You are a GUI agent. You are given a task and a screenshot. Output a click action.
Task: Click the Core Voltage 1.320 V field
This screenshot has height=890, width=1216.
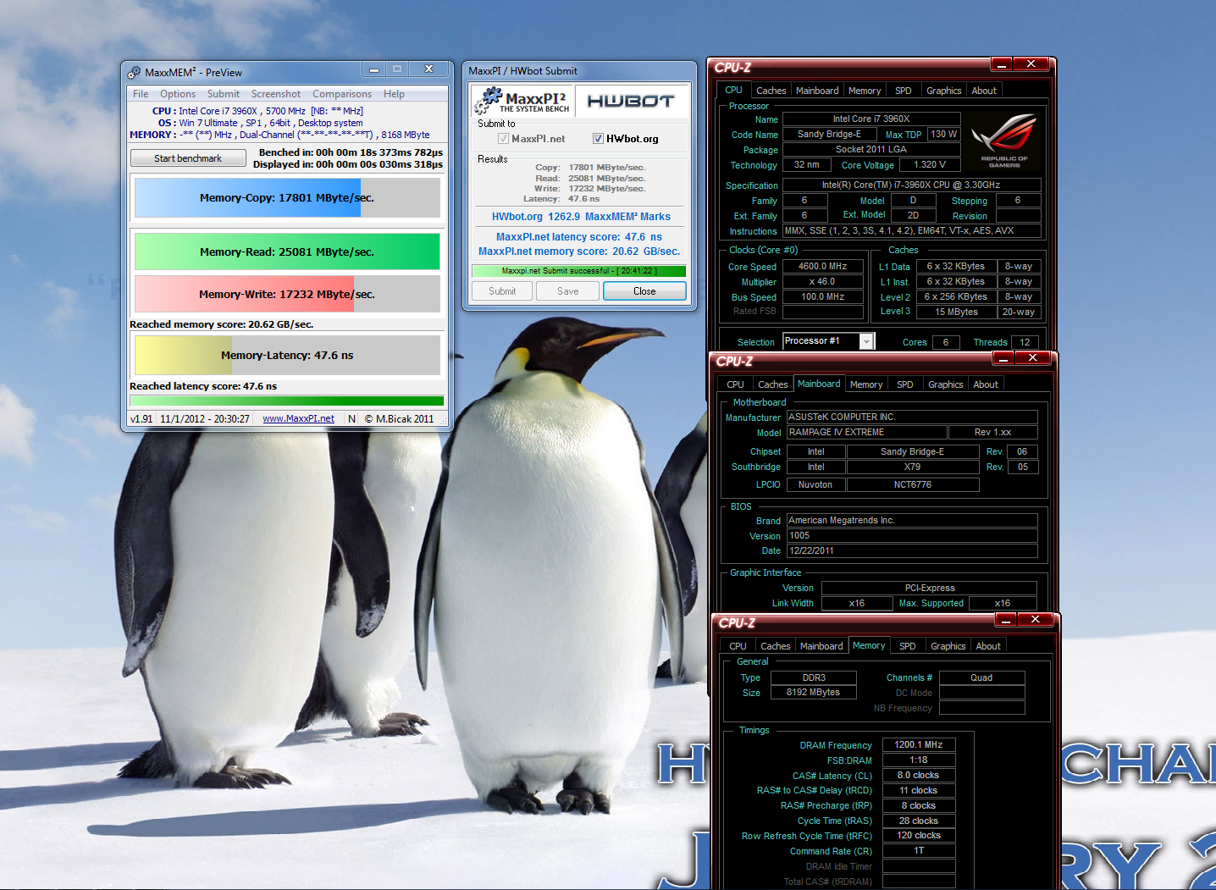click(930, 165)
